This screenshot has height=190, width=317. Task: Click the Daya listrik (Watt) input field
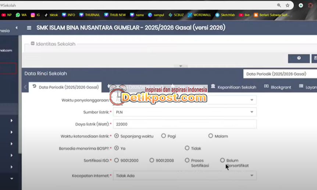click(185, 124)
